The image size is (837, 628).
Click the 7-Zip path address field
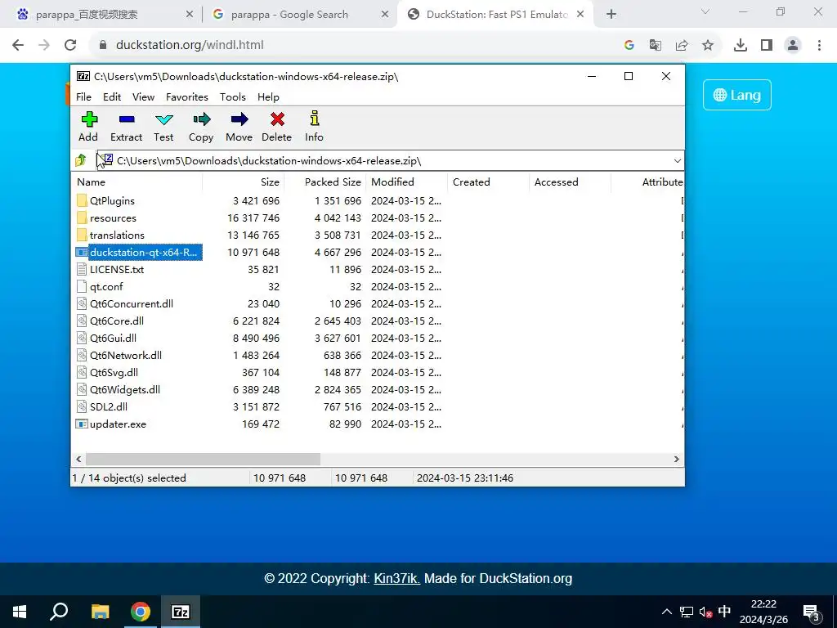pyautogui.click(x=390, y=161)
